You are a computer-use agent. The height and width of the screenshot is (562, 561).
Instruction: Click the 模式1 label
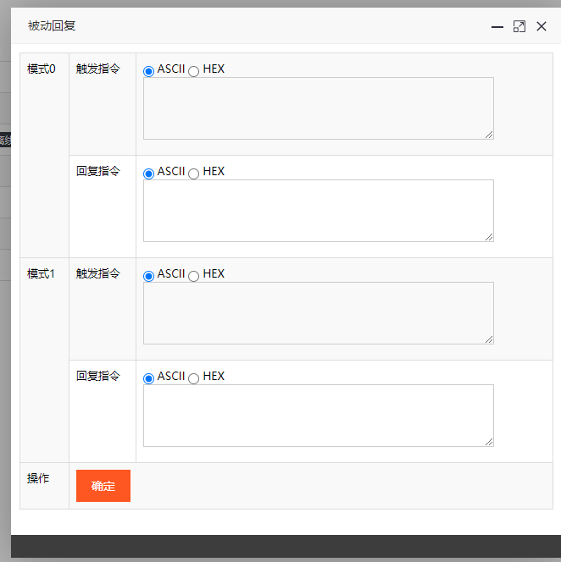[41, 274]
